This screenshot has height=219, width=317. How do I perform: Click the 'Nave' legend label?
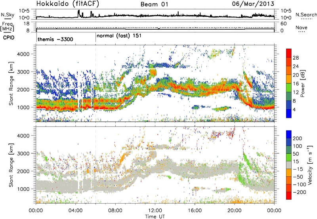pos(302,27)
